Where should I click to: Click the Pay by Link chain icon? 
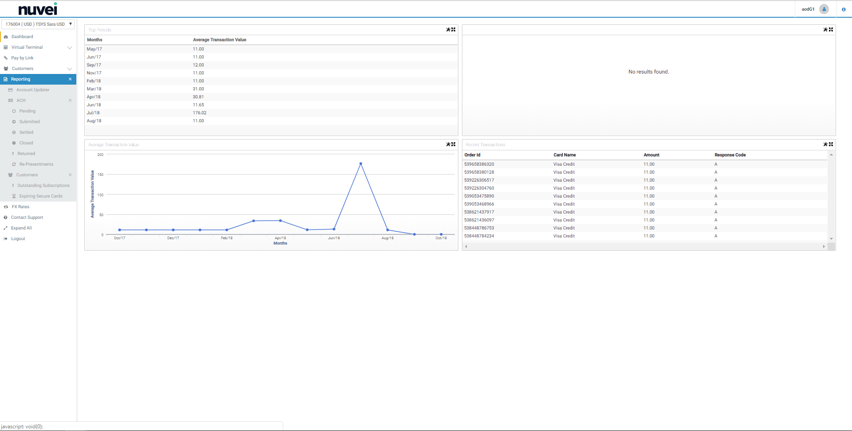6,58
